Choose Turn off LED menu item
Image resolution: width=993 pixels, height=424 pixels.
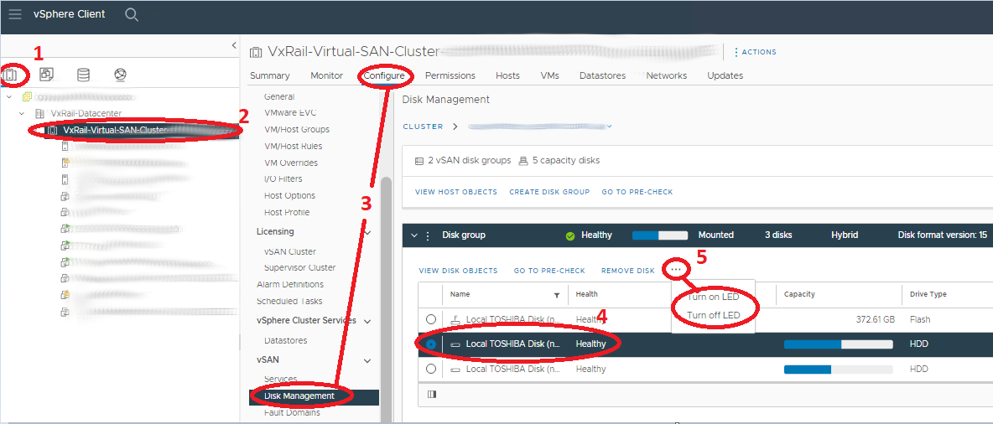point(713,315)
